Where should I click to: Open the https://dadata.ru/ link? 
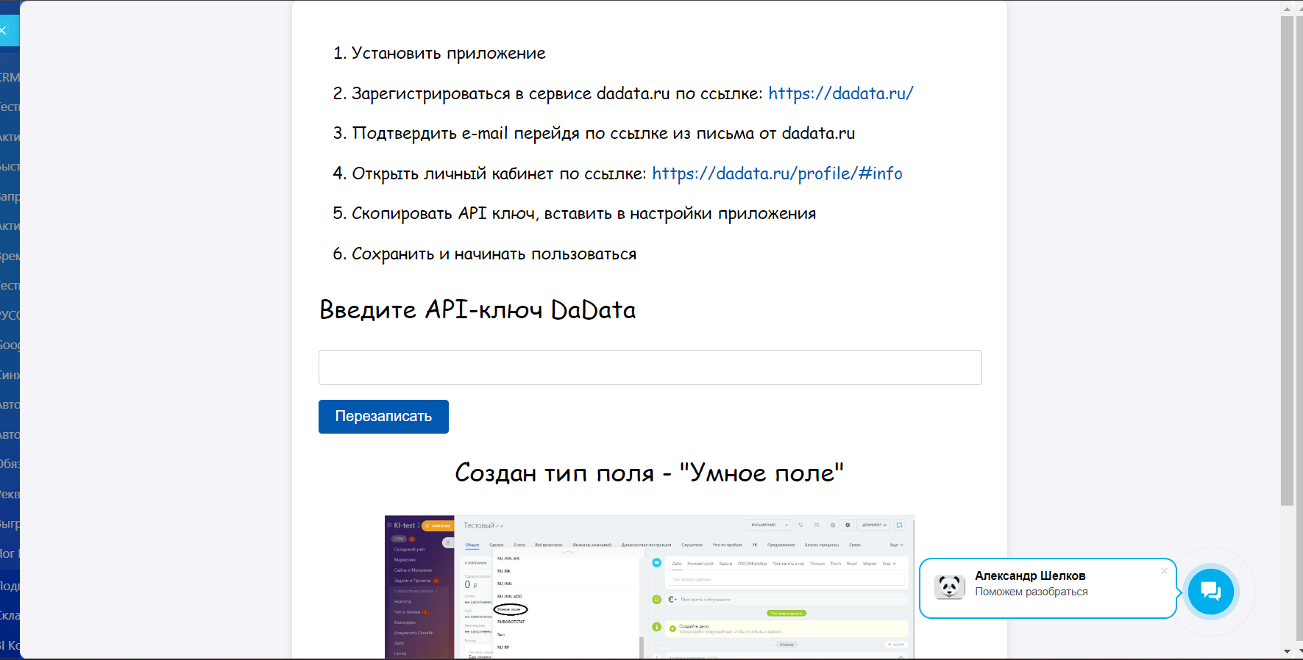(x=840, y=93)
